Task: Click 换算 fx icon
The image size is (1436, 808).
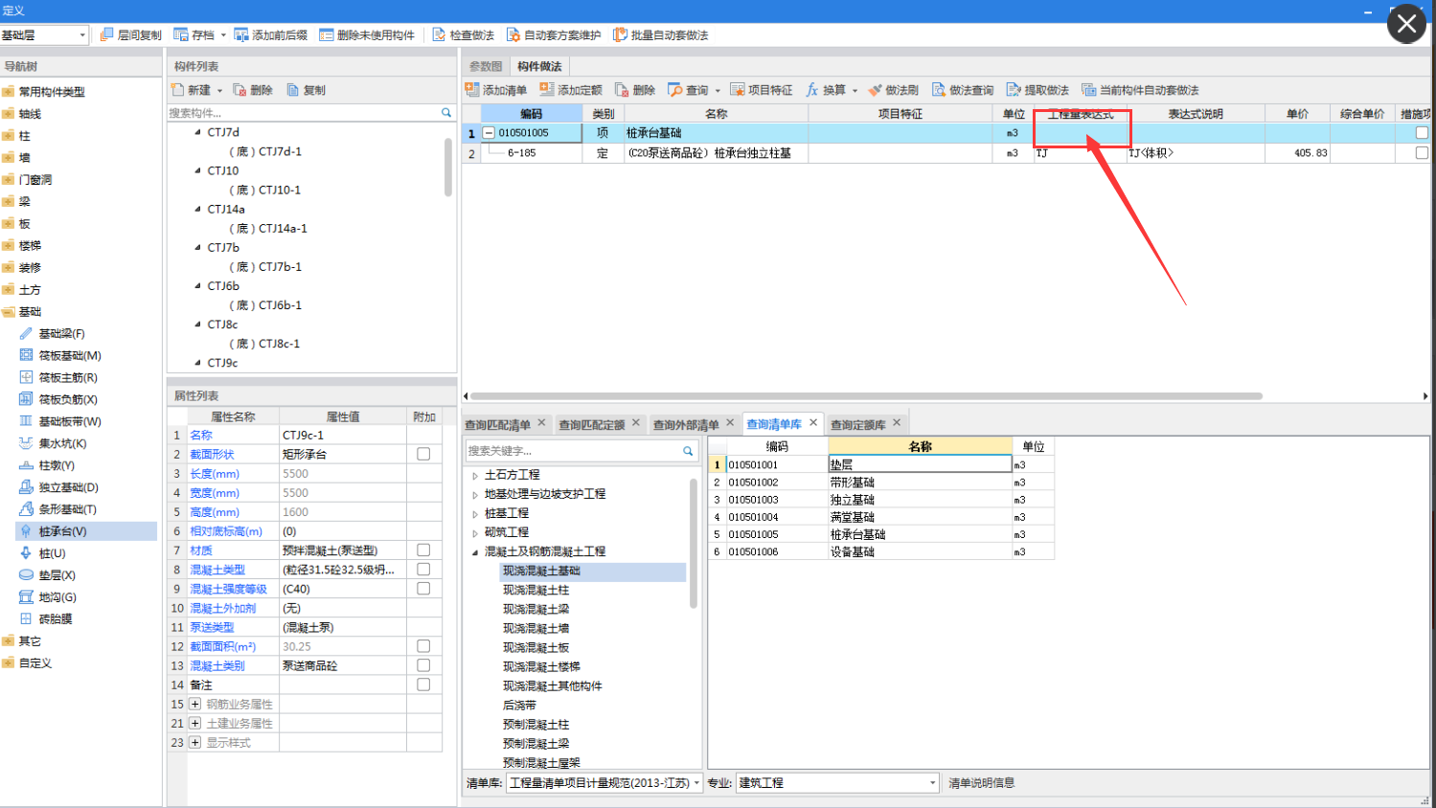Action: [x=812, y=89]
